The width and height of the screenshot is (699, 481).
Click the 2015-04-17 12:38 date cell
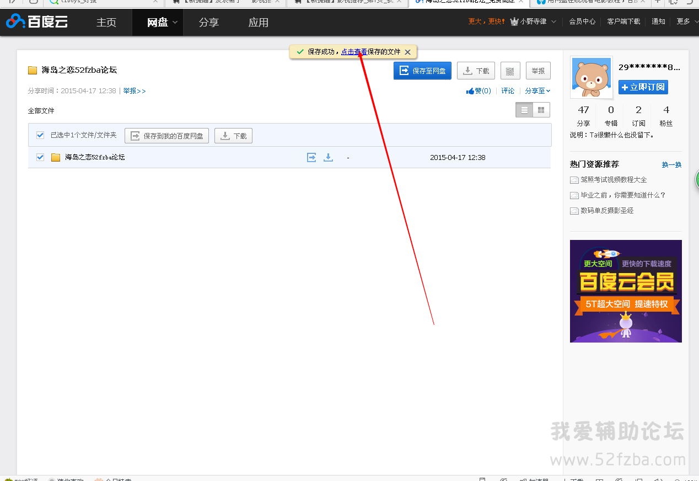tap(458, 157)
